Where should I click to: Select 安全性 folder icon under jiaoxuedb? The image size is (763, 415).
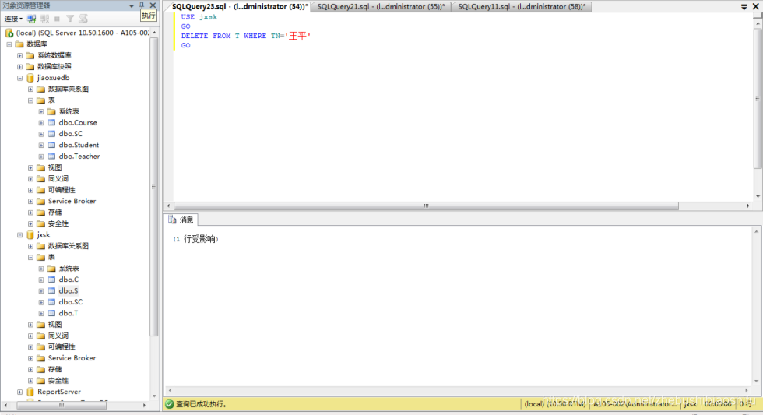coord(40,223)
